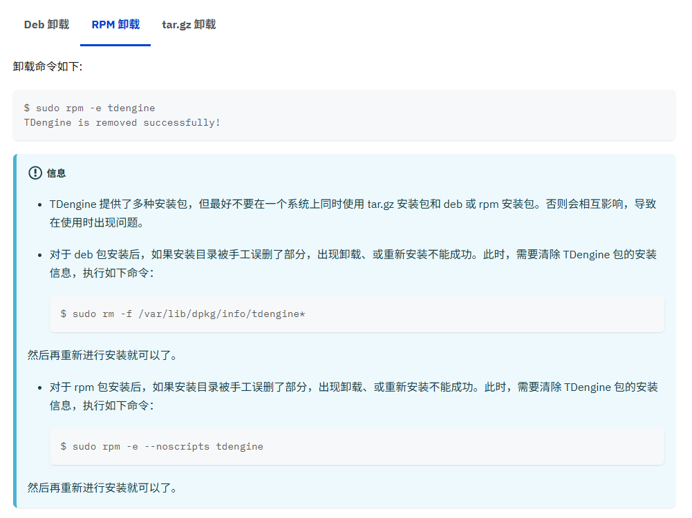Open the tar.gz 卸载 tab

point(189,25)
